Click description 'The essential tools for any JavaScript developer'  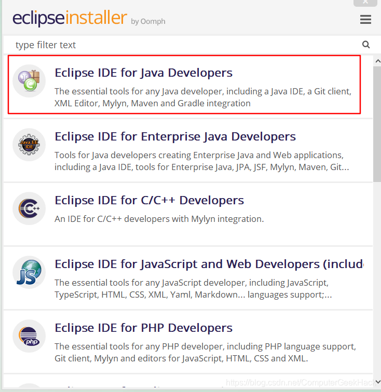pos(193,288)
